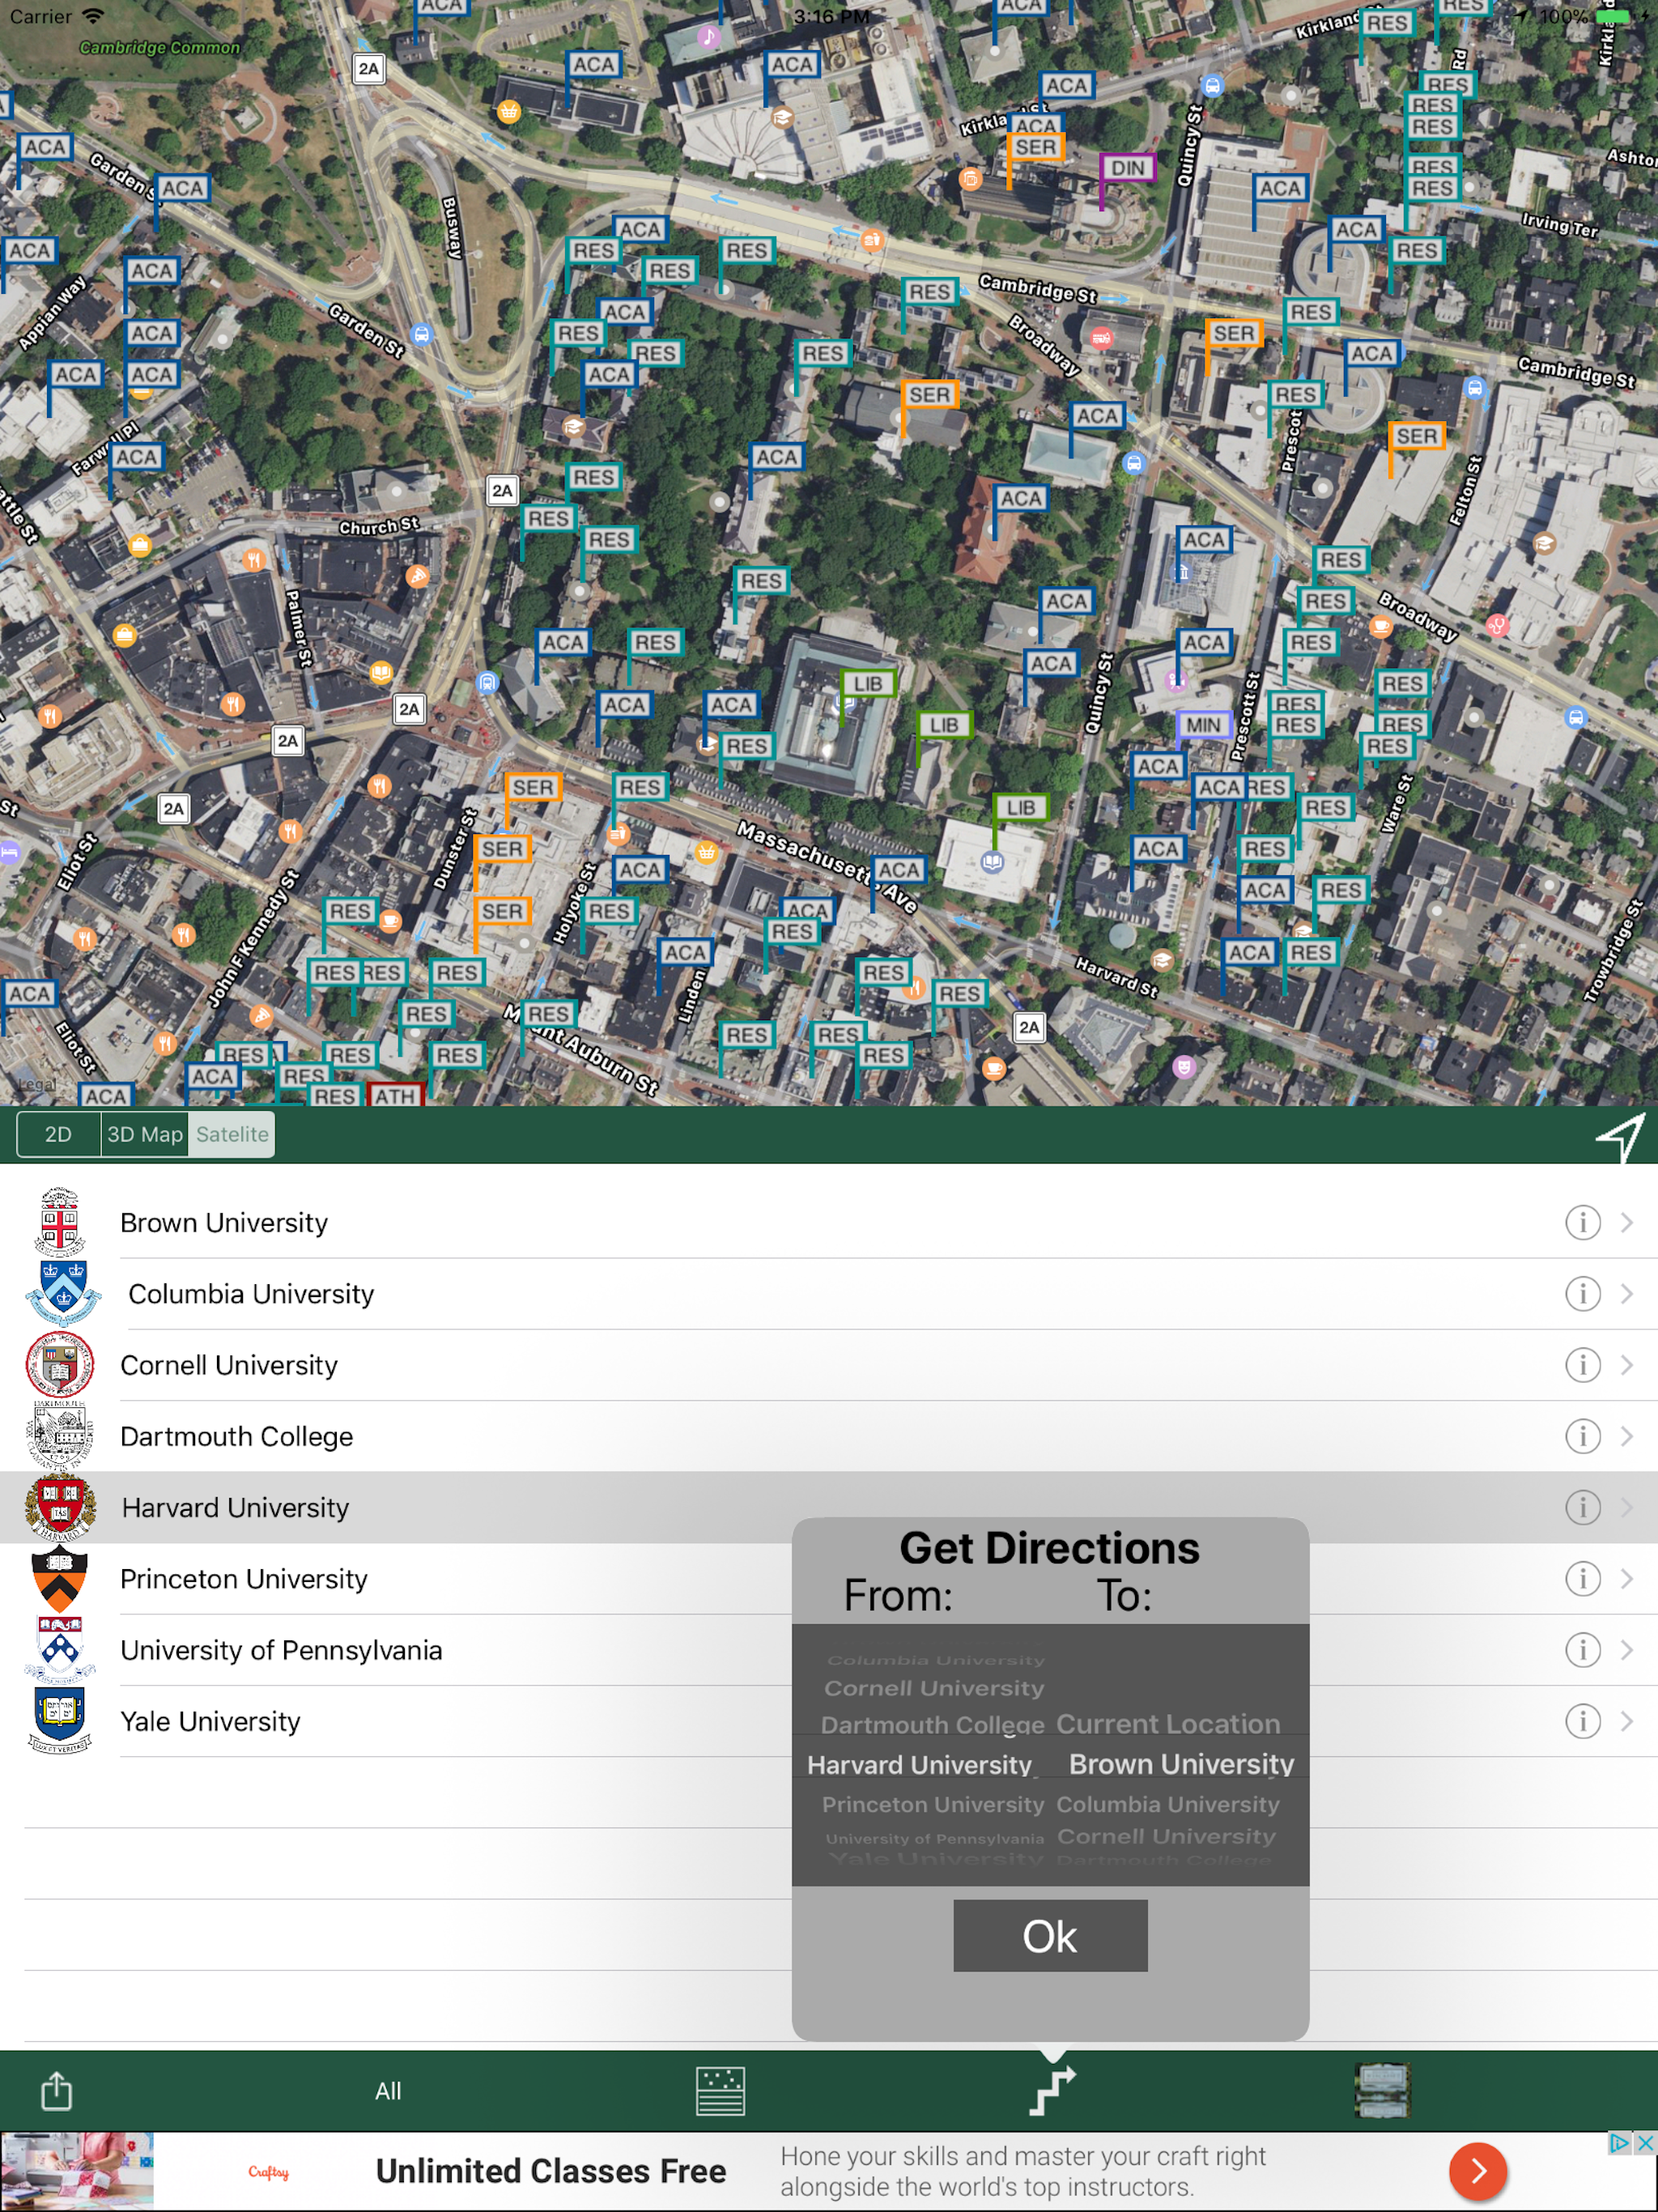
Task: Open Dartmouth College row chevron
Action: pyautogui.click(x=1627, y=1436)
